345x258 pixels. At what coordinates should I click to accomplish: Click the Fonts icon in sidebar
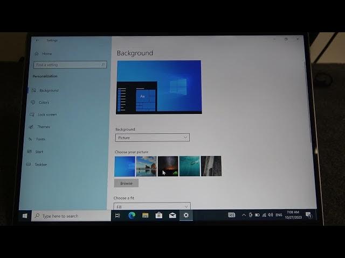point(30,139)
